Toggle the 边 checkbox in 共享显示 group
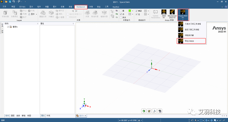 point(121,14)
